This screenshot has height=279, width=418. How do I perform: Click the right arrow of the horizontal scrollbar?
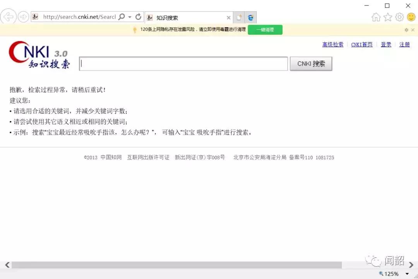(411, 265)
